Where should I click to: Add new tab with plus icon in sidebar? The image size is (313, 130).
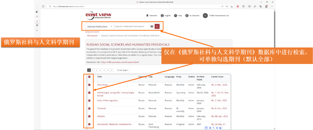[37, 30]
